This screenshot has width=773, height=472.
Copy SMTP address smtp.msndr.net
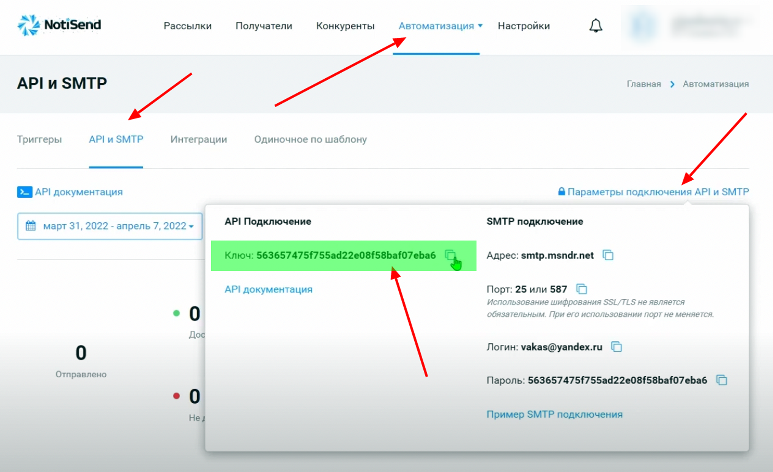tap(608, 255)
